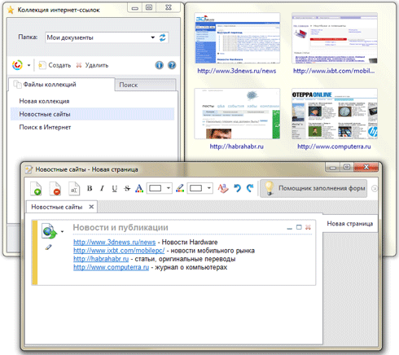Click the delete page icon with red minus
This screenshot has height=355, width=399.
(x=55, y=188)
